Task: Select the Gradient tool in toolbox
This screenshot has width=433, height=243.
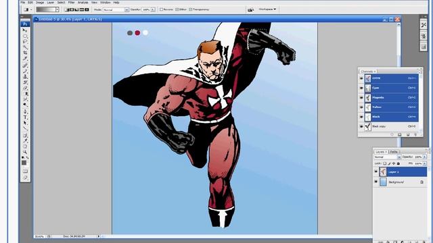Action: pyautogui.click(x=25, y=94)
